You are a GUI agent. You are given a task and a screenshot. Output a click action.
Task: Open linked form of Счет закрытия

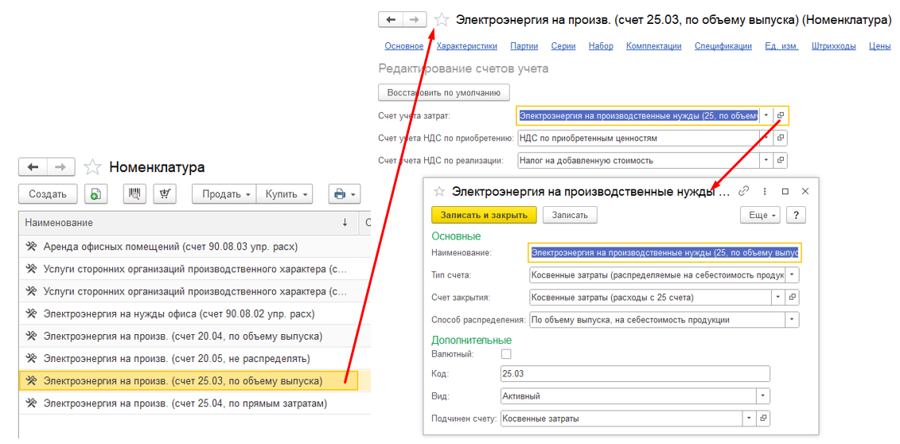click(793, 297)
